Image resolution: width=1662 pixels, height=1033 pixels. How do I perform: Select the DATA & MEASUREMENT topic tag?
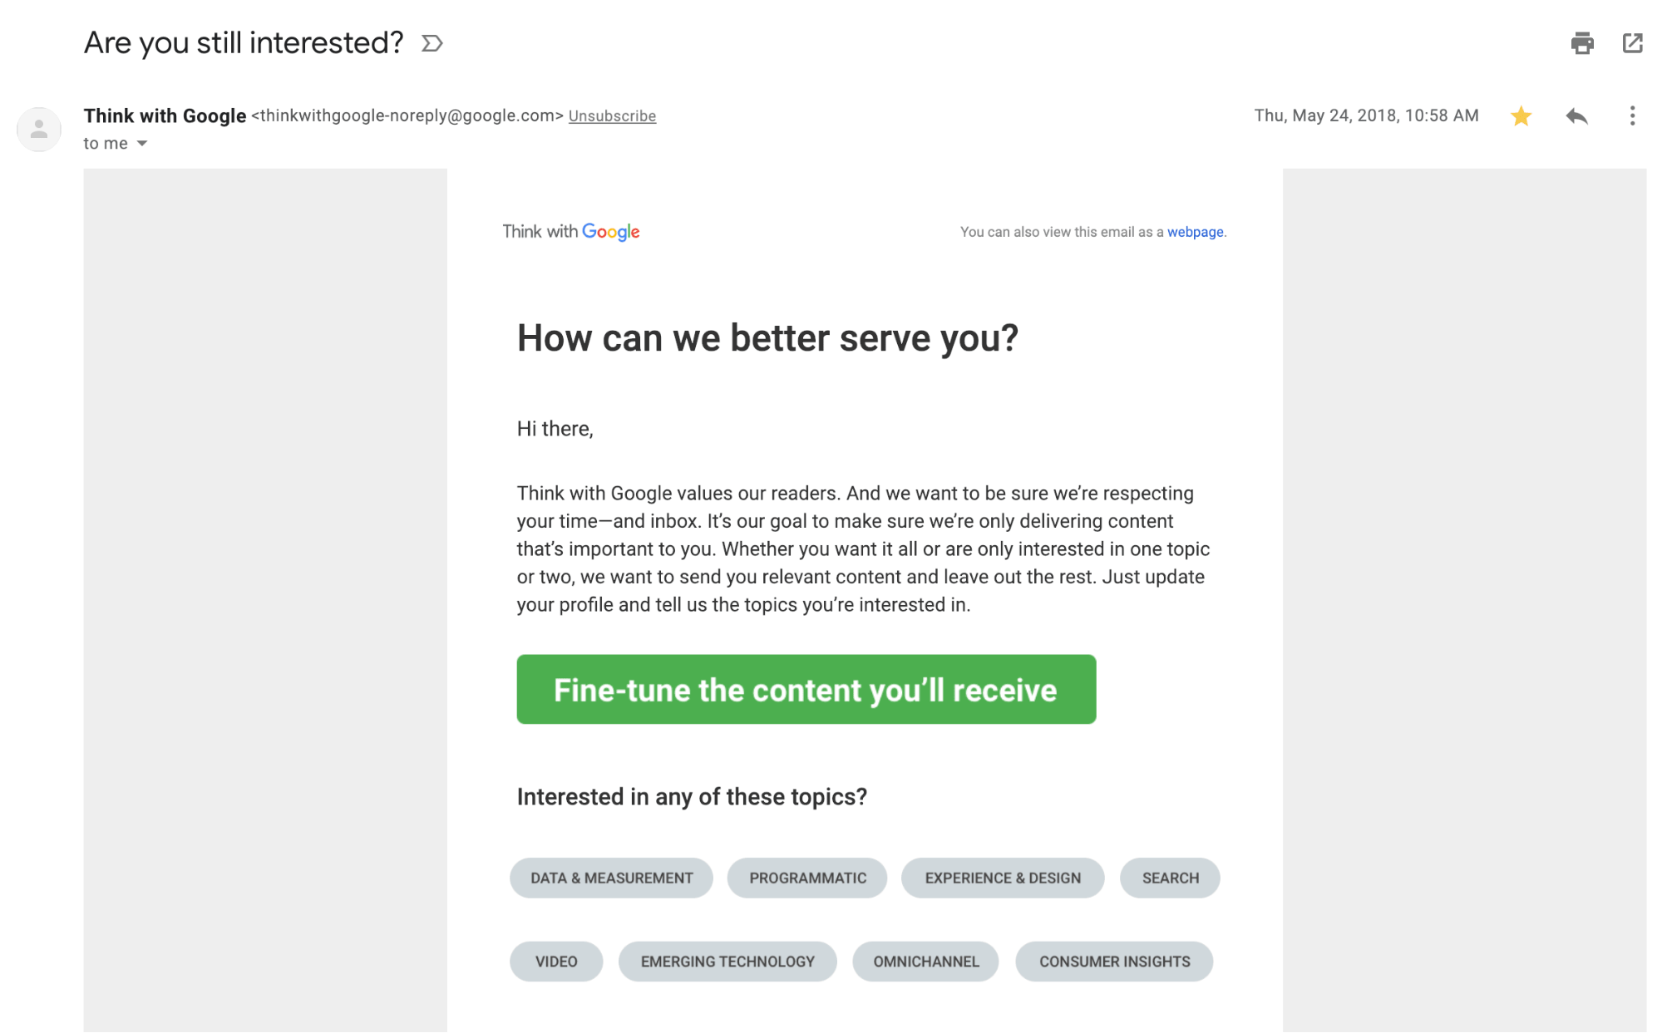coord(611,877)
